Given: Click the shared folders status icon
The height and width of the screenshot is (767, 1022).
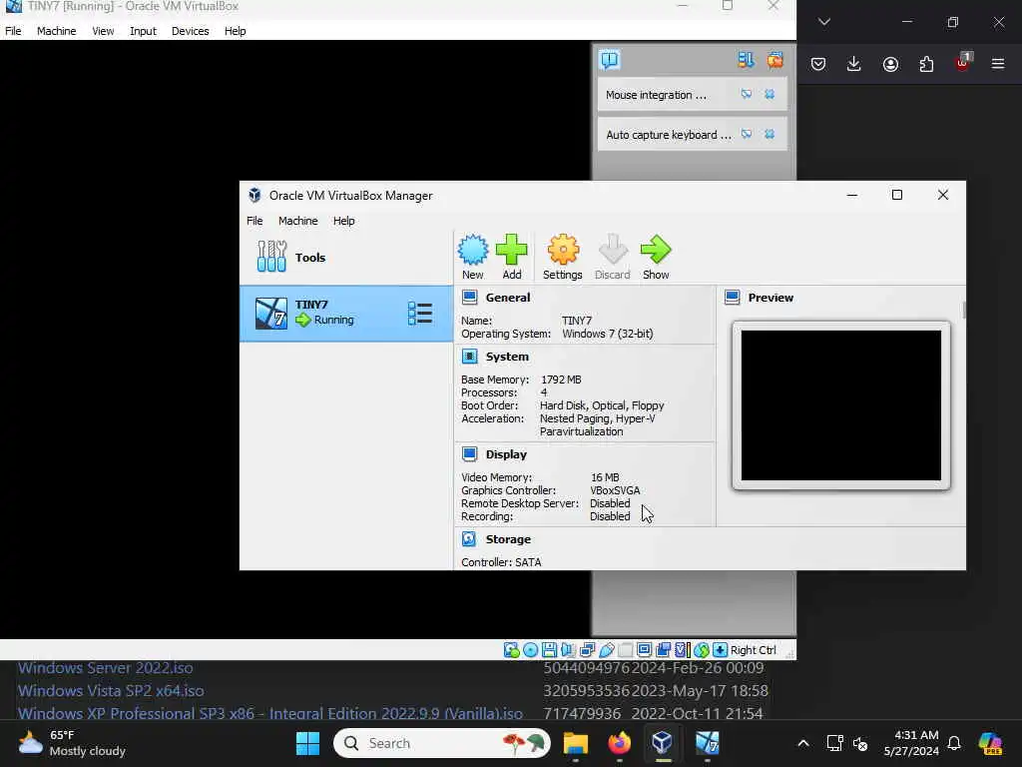Looking at the screenshot, I should click(625, 649).
